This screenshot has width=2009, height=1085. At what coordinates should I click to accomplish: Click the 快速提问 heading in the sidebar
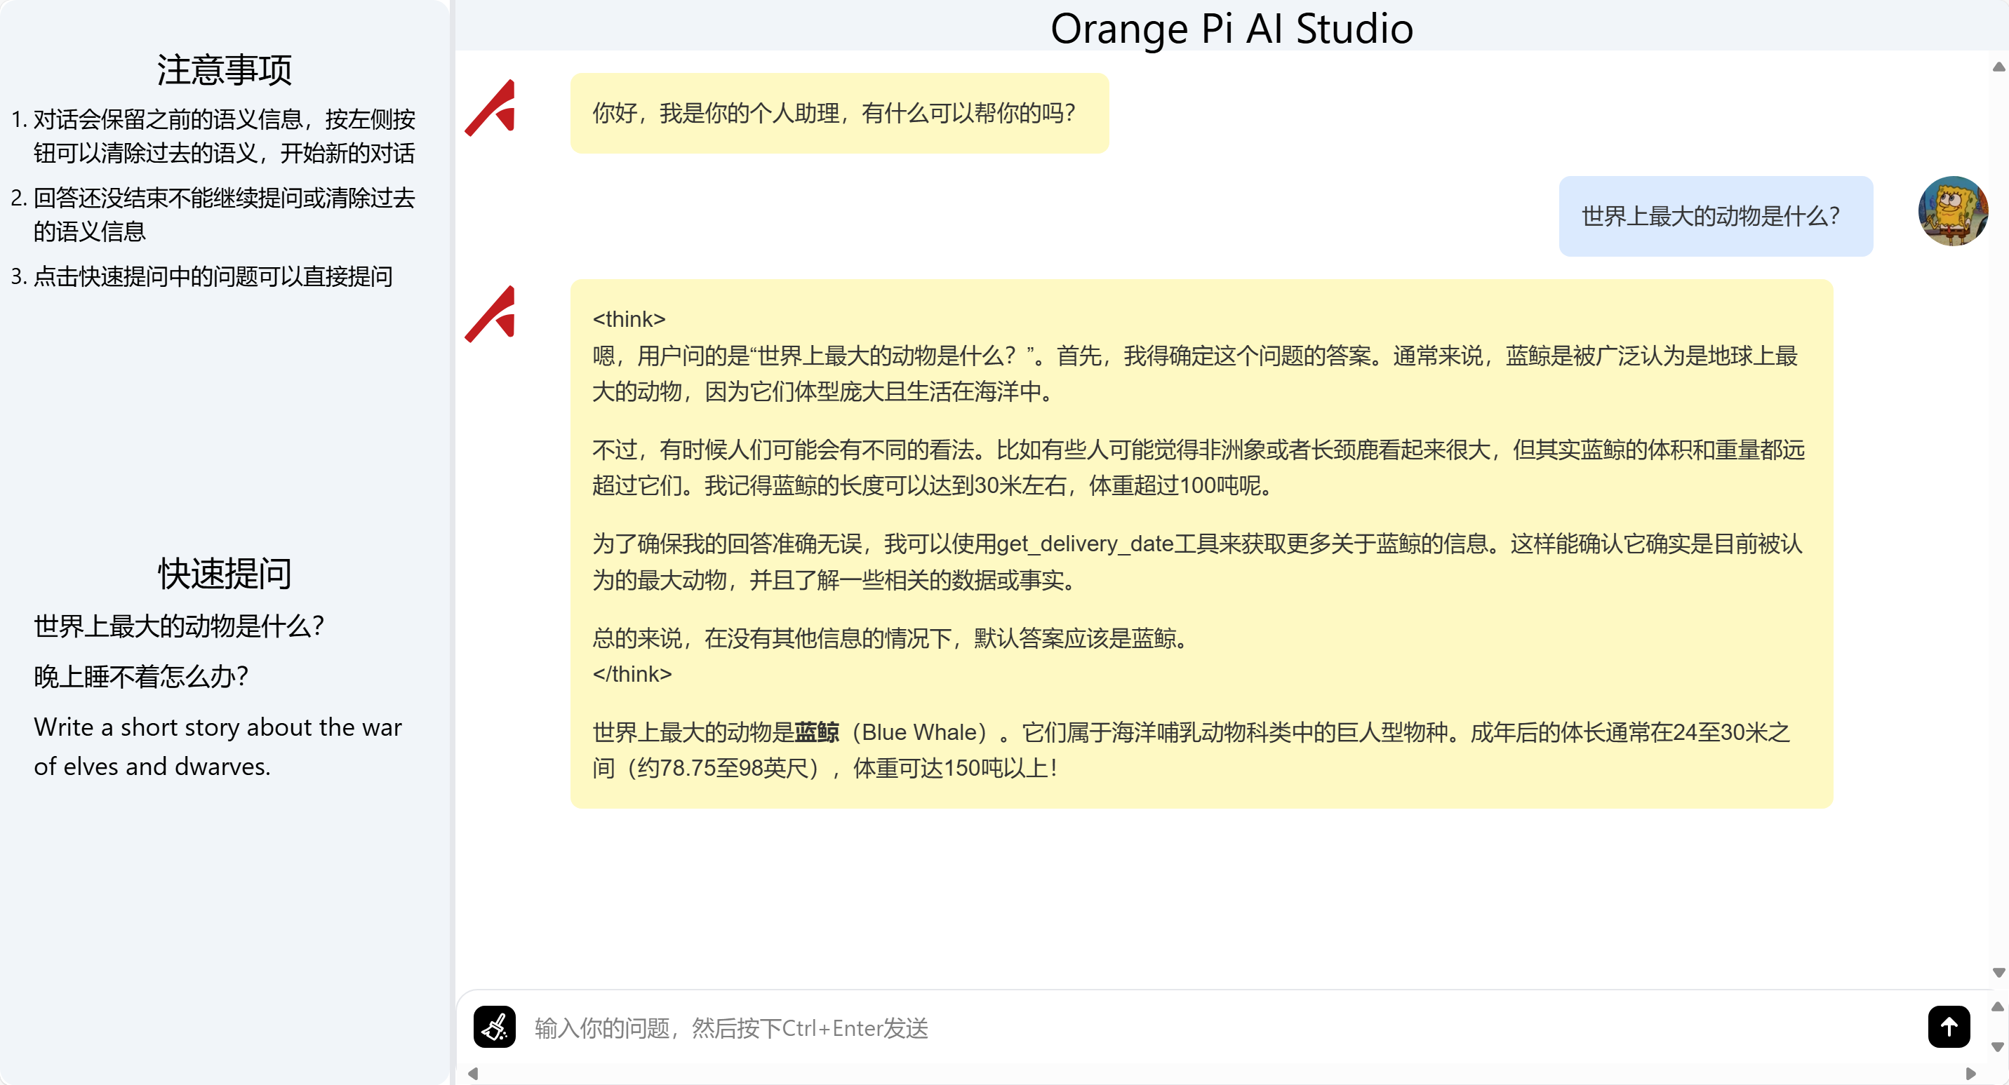(225, 574)
